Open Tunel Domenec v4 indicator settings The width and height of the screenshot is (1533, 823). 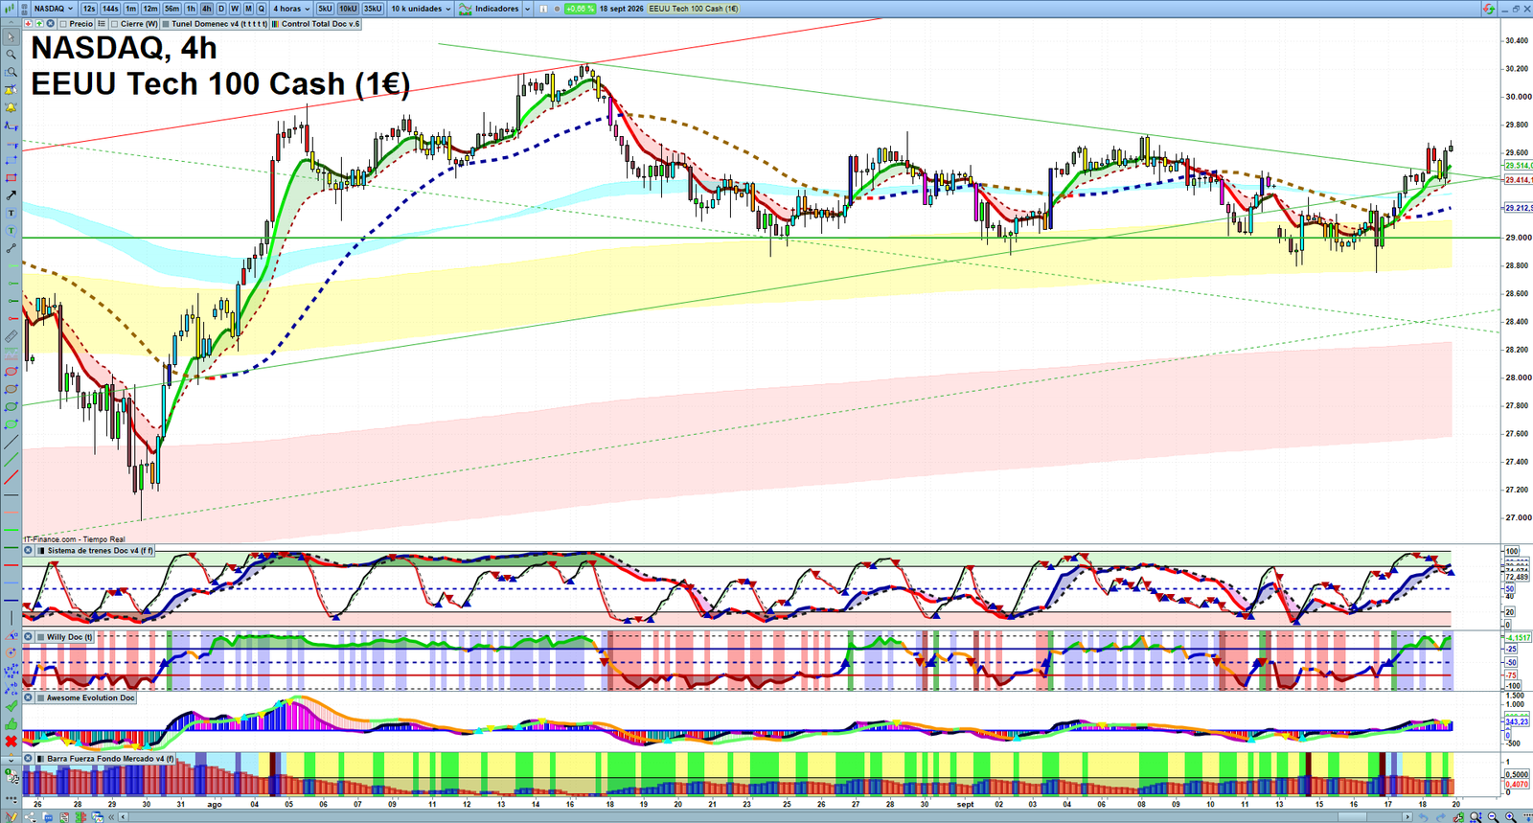point(215,24)
